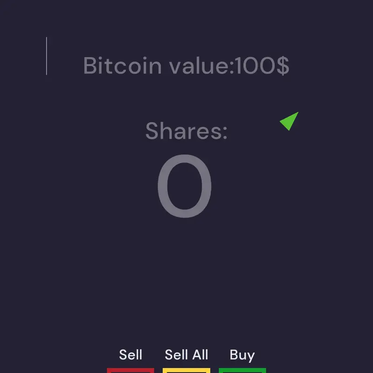Tap the red rectangle beneath the Sell label

(x=131, y=370)
